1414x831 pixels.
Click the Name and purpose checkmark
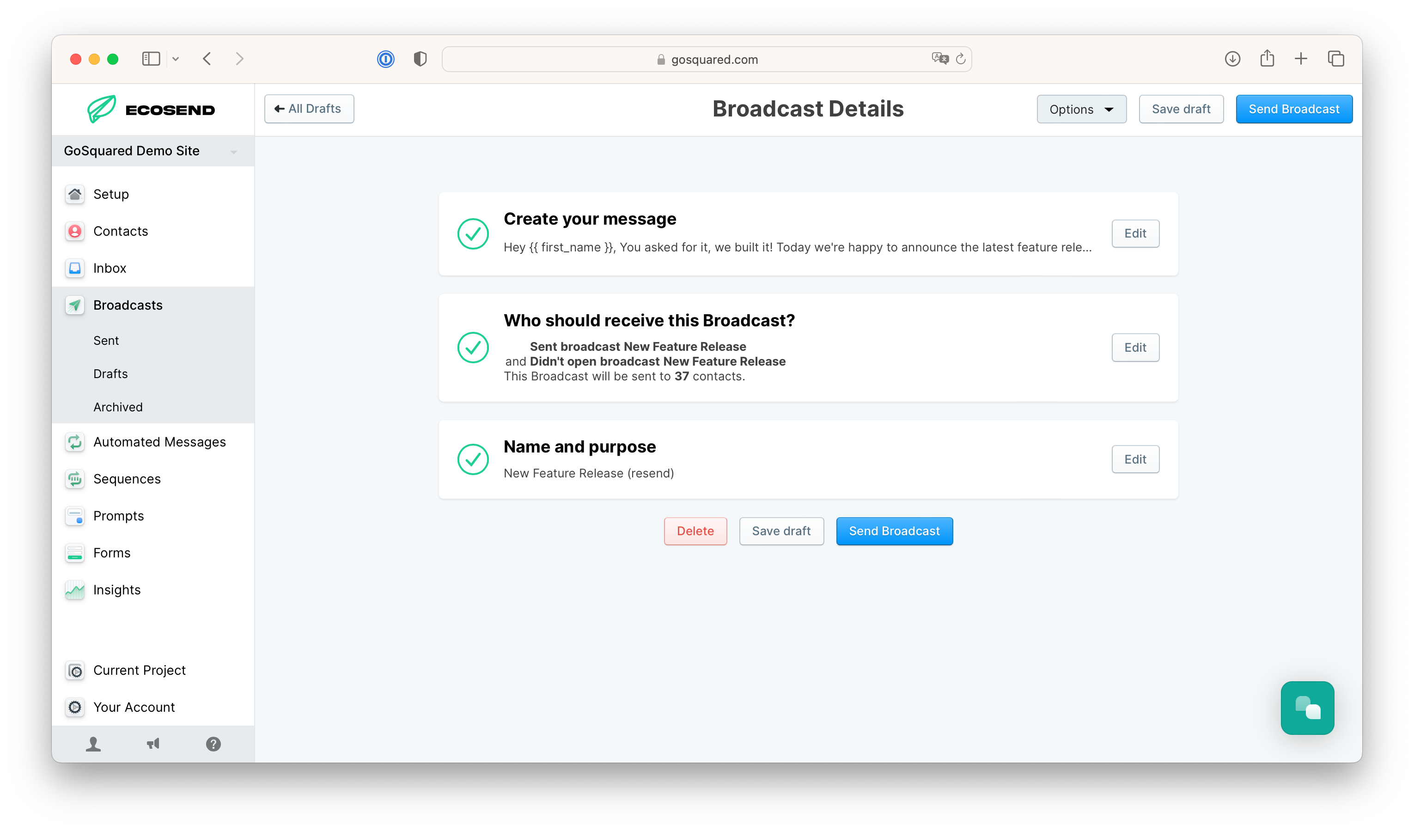[473, 459]
